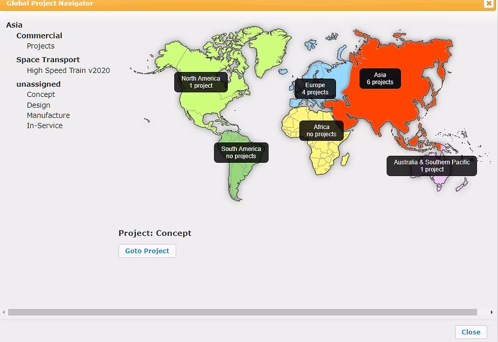Click the horizontal scrollbar right arrow
The image size is (498, 342).
pos(492,312)
